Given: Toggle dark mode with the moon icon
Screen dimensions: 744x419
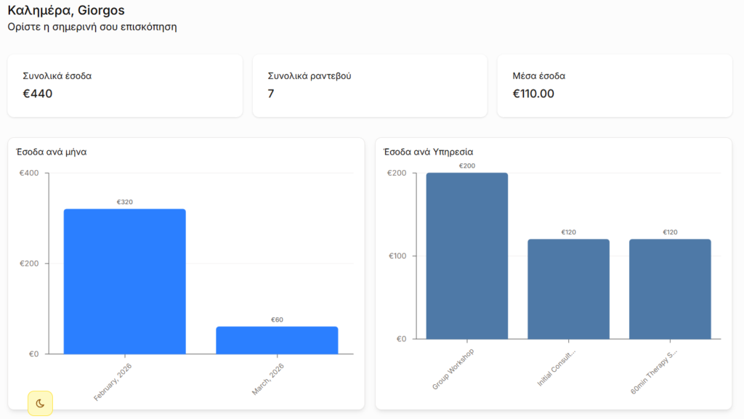Looking at the screenshot, I should click(x=41, y=404).
